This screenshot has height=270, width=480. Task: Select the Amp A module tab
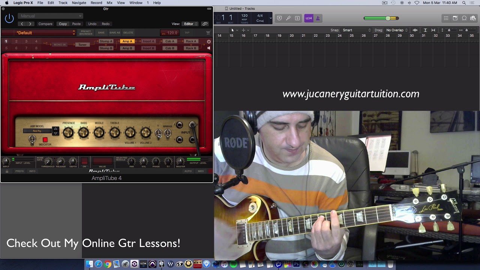click(x=127, y=41)
